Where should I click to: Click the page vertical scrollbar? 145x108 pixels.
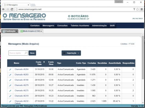pos(143,58)
